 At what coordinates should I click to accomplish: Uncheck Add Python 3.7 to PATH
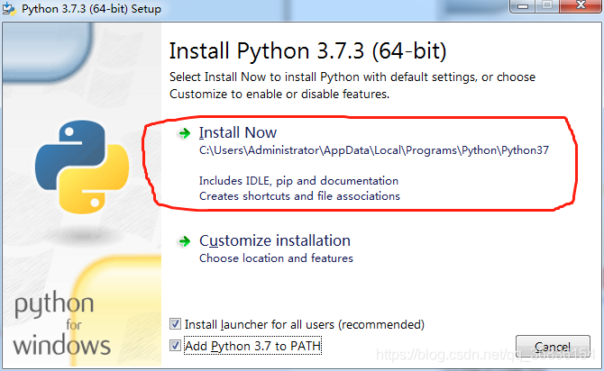(x=175, y=345)
